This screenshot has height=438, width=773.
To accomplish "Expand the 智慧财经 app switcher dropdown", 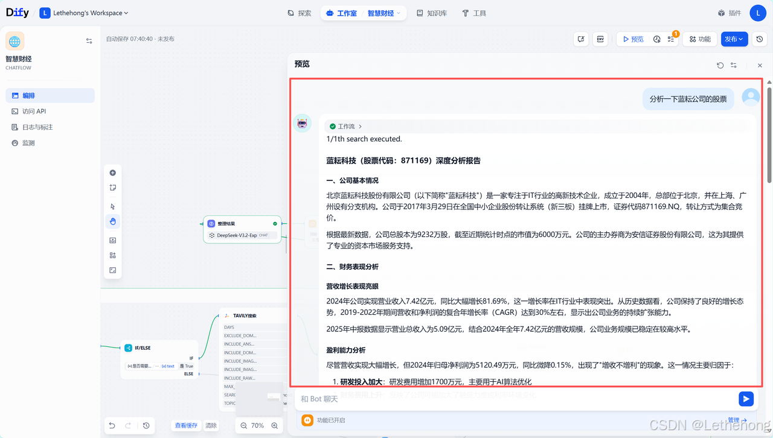I will point(384,13).
